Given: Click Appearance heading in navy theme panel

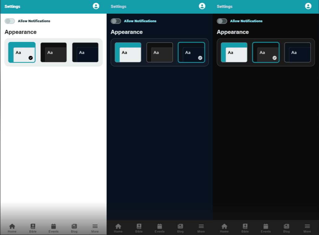Looking at the screenshot, I should coord(127,32).
